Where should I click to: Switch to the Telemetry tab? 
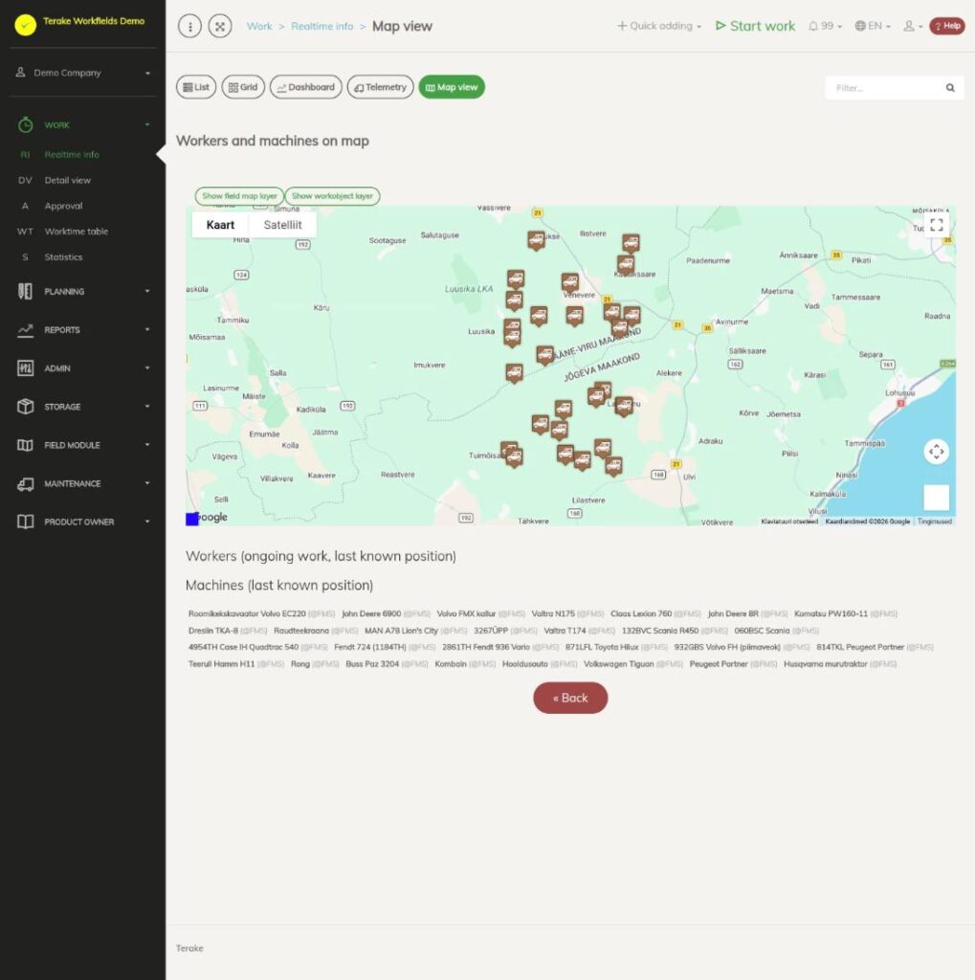click(380, 87)
